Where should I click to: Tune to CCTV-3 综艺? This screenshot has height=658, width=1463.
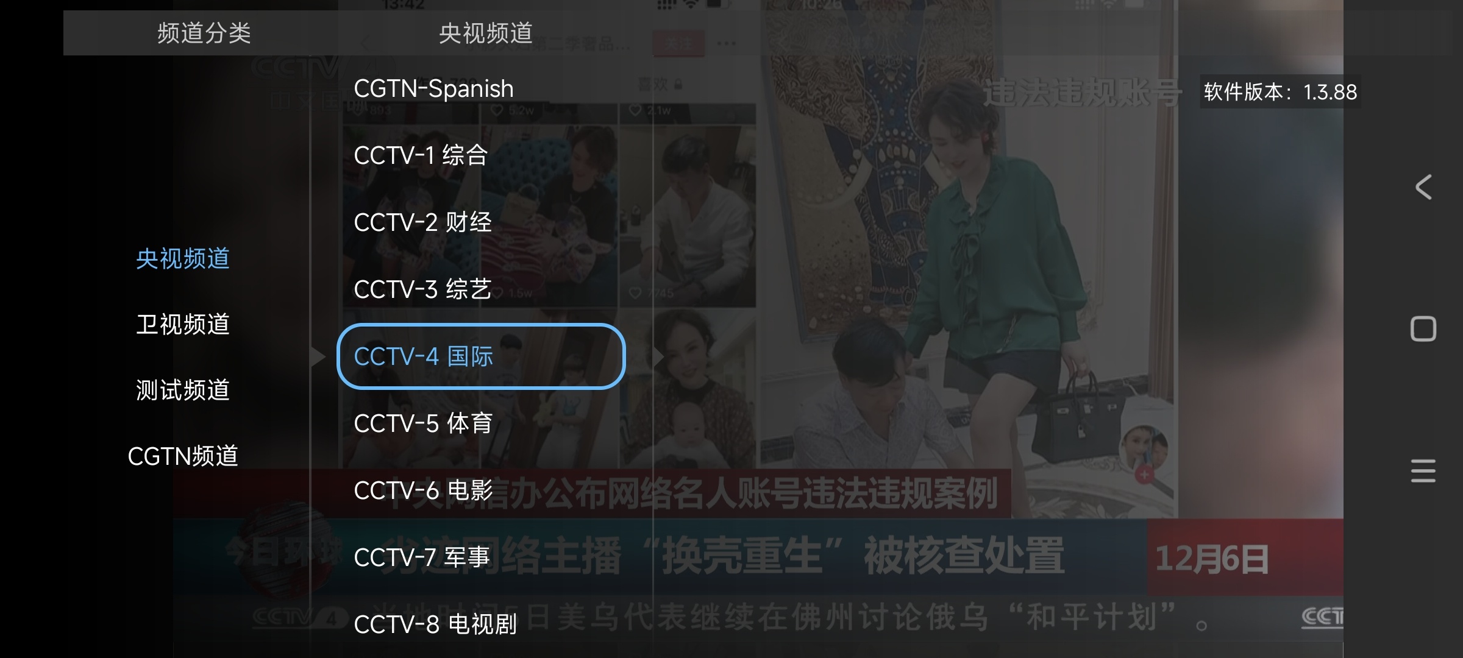422,289
